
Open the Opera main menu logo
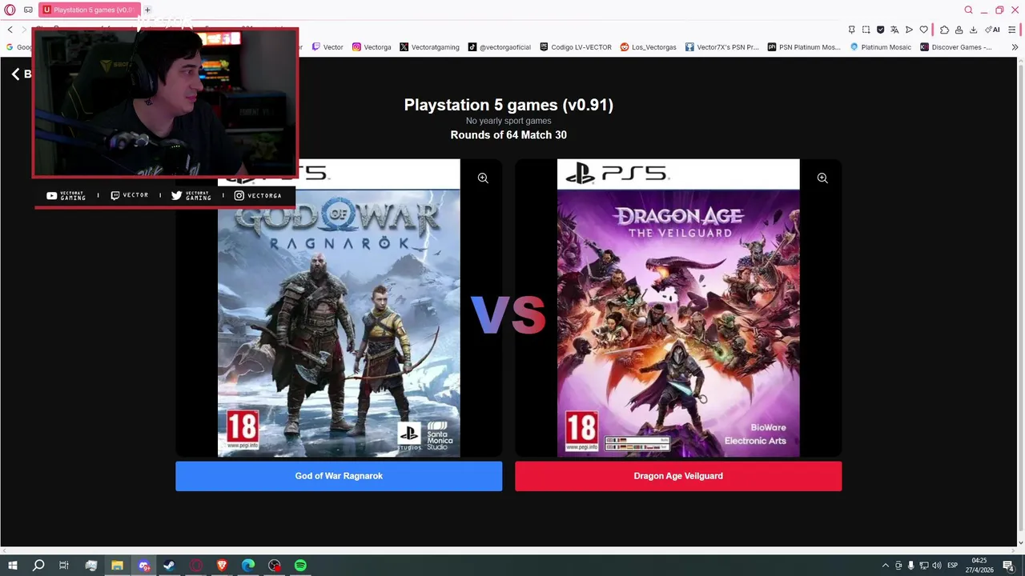(x=10, y=10)
